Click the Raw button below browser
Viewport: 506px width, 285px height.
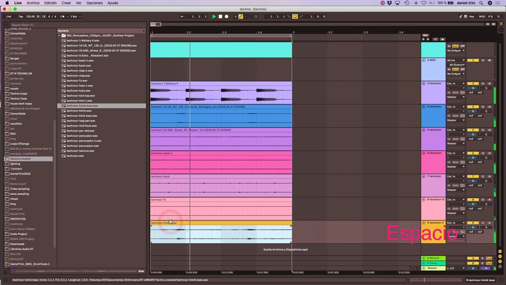(x=141, y=271)
